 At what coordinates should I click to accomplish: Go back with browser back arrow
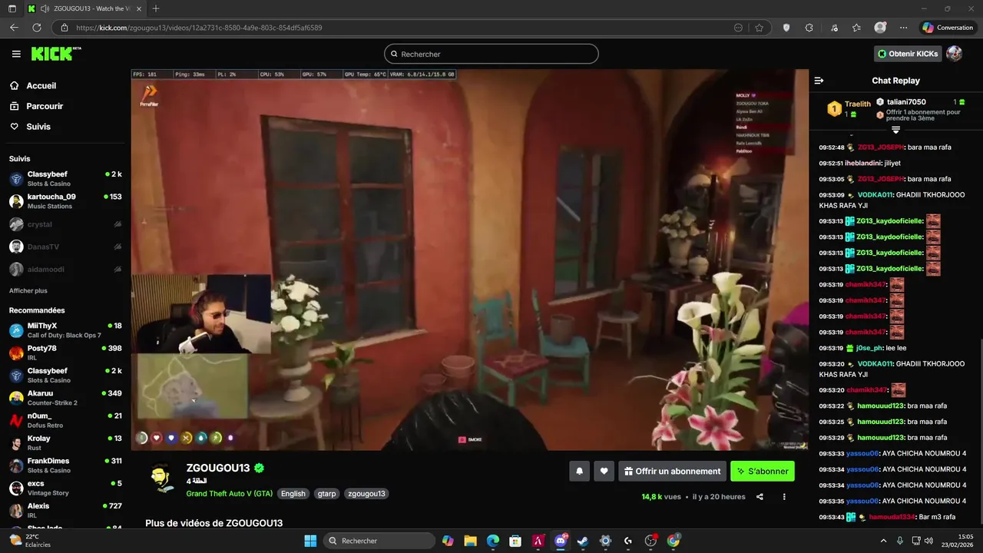(14, 28)
